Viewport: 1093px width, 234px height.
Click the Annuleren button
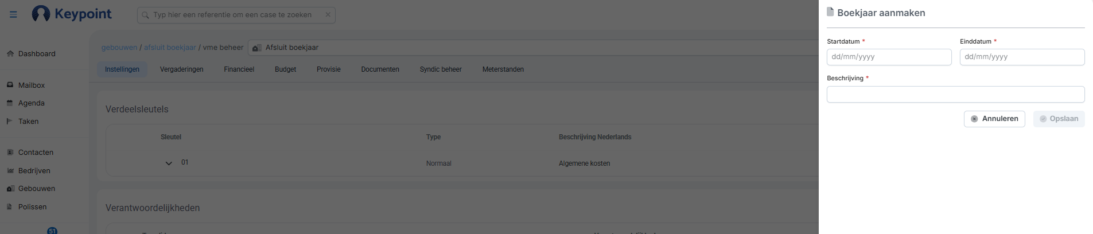(994, 119)
